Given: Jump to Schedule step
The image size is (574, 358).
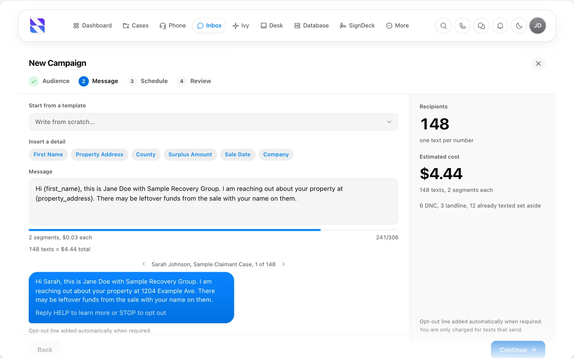Looking at the screenshot, I should (x=147, y=81).
